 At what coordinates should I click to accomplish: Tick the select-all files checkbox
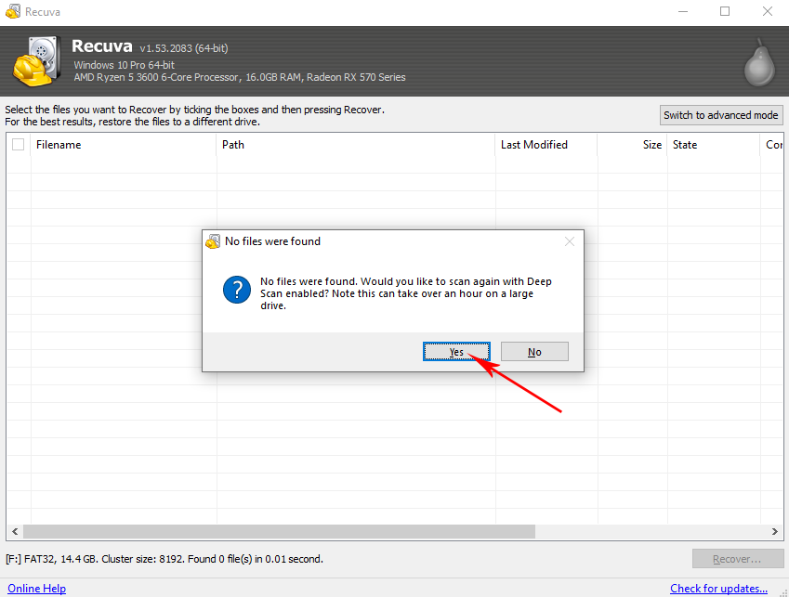(x=18, y=145)
